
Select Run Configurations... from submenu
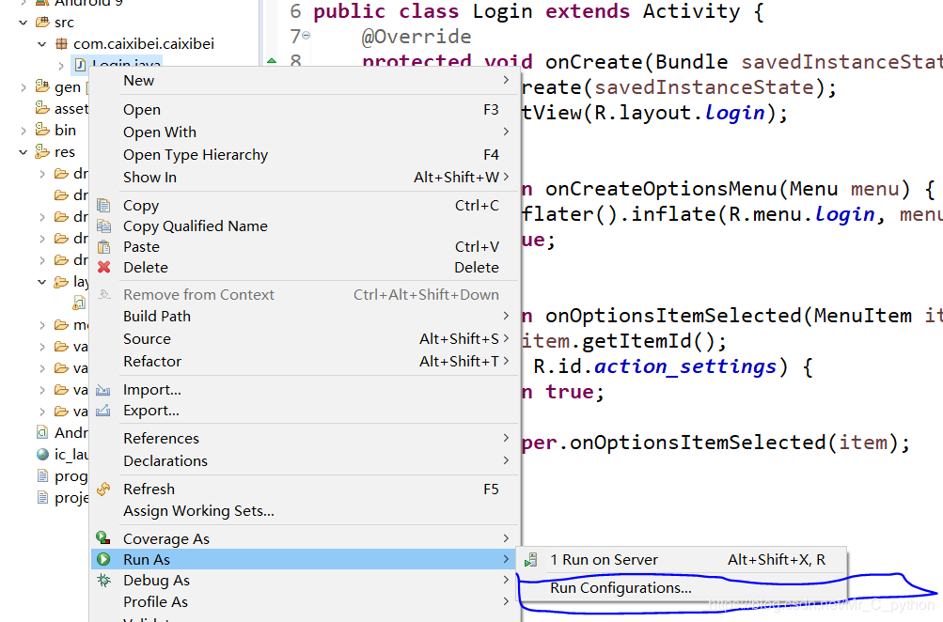pyautogui.click(x=621, y=588)
